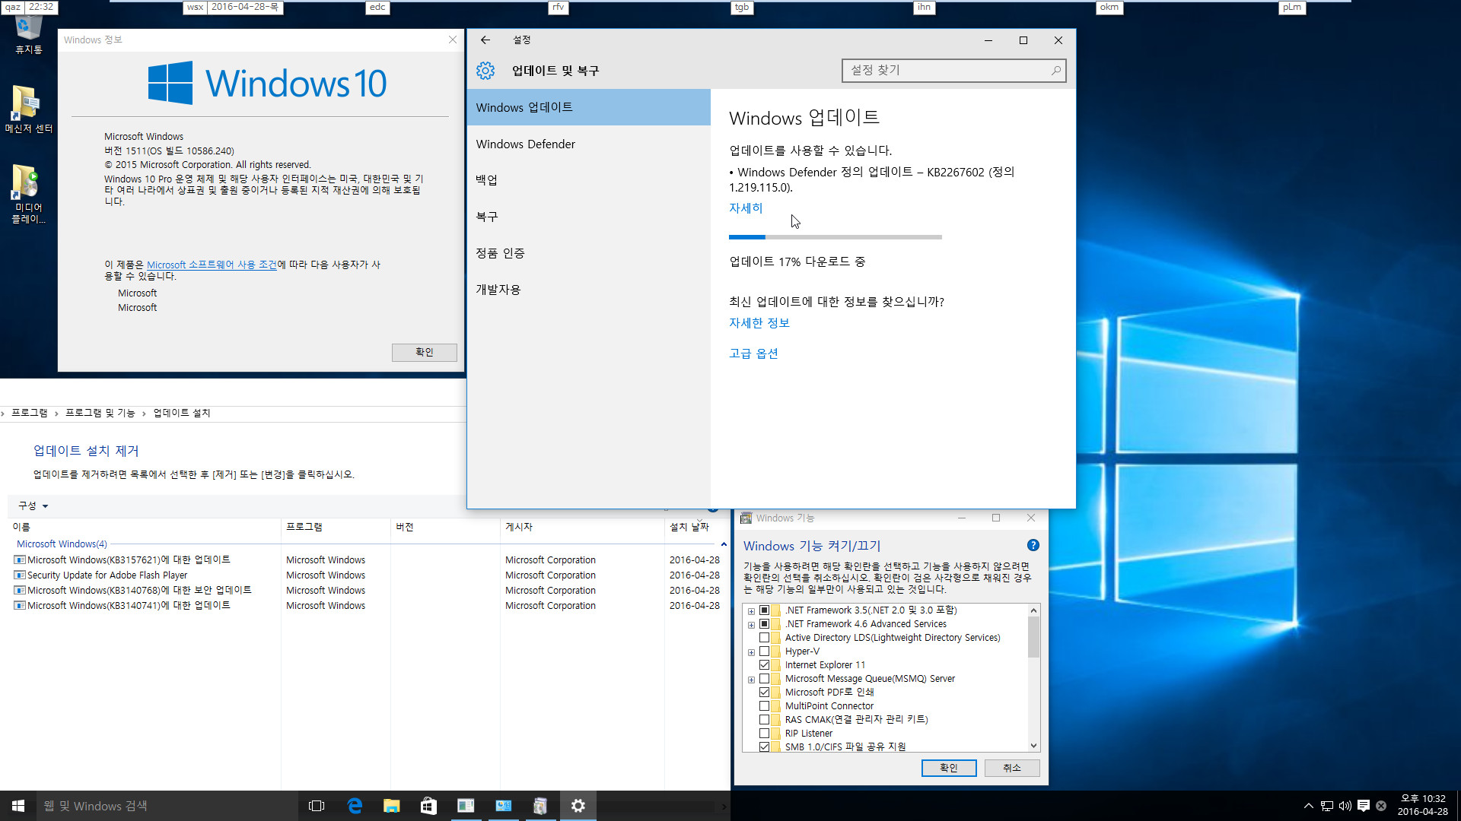Uncheck Internet Explorer 11 feature
This screenshot has height=821, width=1461.
764,665
